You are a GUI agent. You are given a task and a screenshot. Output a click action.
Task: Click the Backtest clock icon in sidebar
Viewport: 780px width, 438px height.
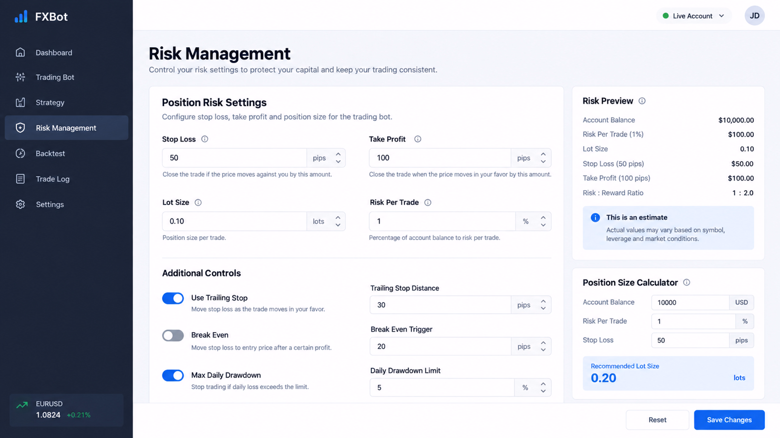[20, 153]
